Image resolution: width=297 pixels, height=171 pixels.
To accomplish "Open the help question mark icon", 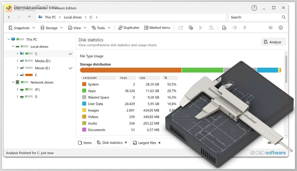I will pyautogui.click(x=254, y=8).
